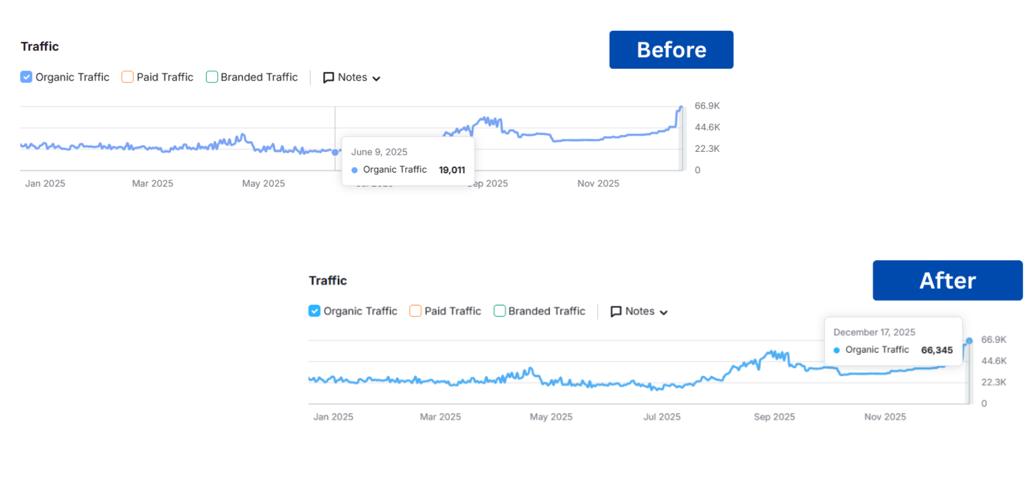Enable Paid Traffic on the Before chart
This screenshot has width=1025, height=501.
(x=126, y=77)
